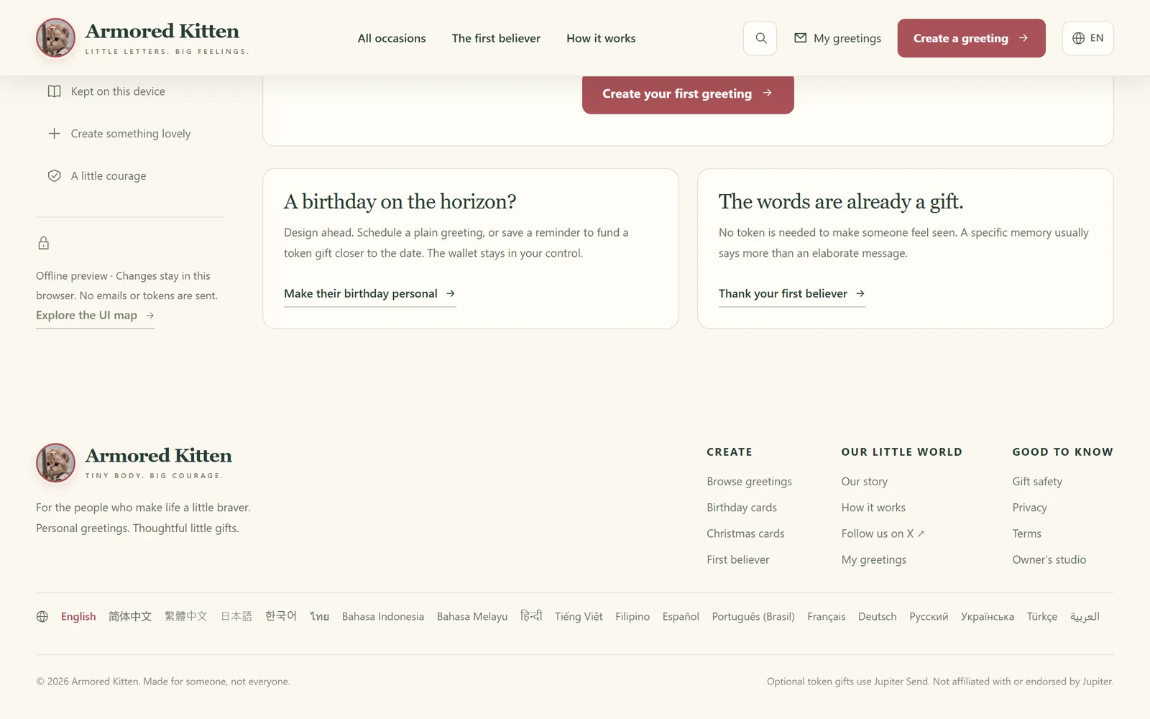Open Owner's studio footer link
This screenshot has height=719, width=1150.
click(x=1049, y=559)
